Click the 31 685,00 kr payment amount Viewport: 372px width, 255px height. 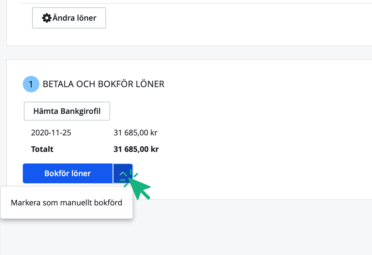pos(135,133)
